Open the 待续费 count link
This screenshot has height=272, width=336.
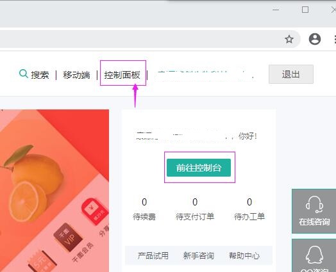[144, 209]
